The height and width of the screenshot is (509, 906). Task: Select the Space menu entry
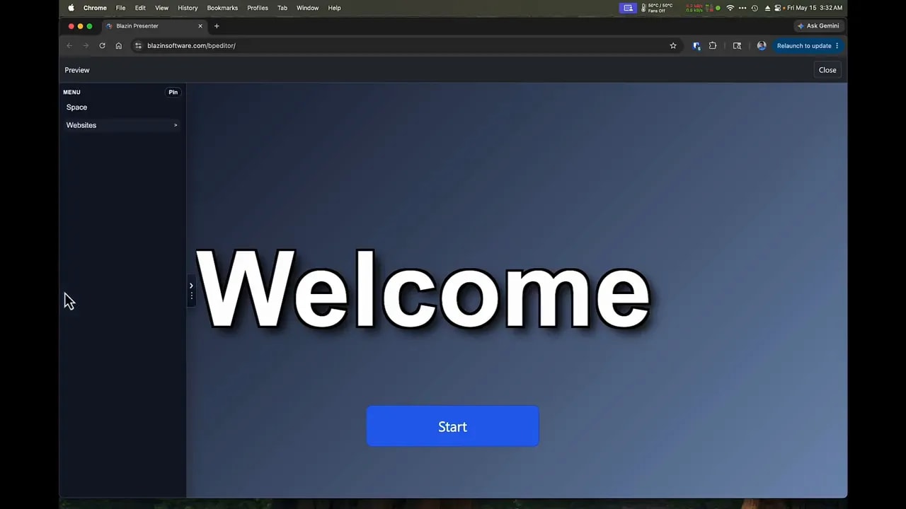click(x=76, y=107)
